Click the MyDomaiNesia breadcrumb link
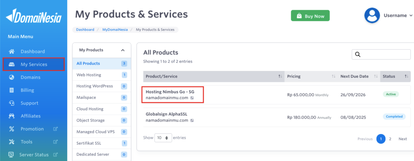Screen dimensions: 414x161 coord(115,30)
